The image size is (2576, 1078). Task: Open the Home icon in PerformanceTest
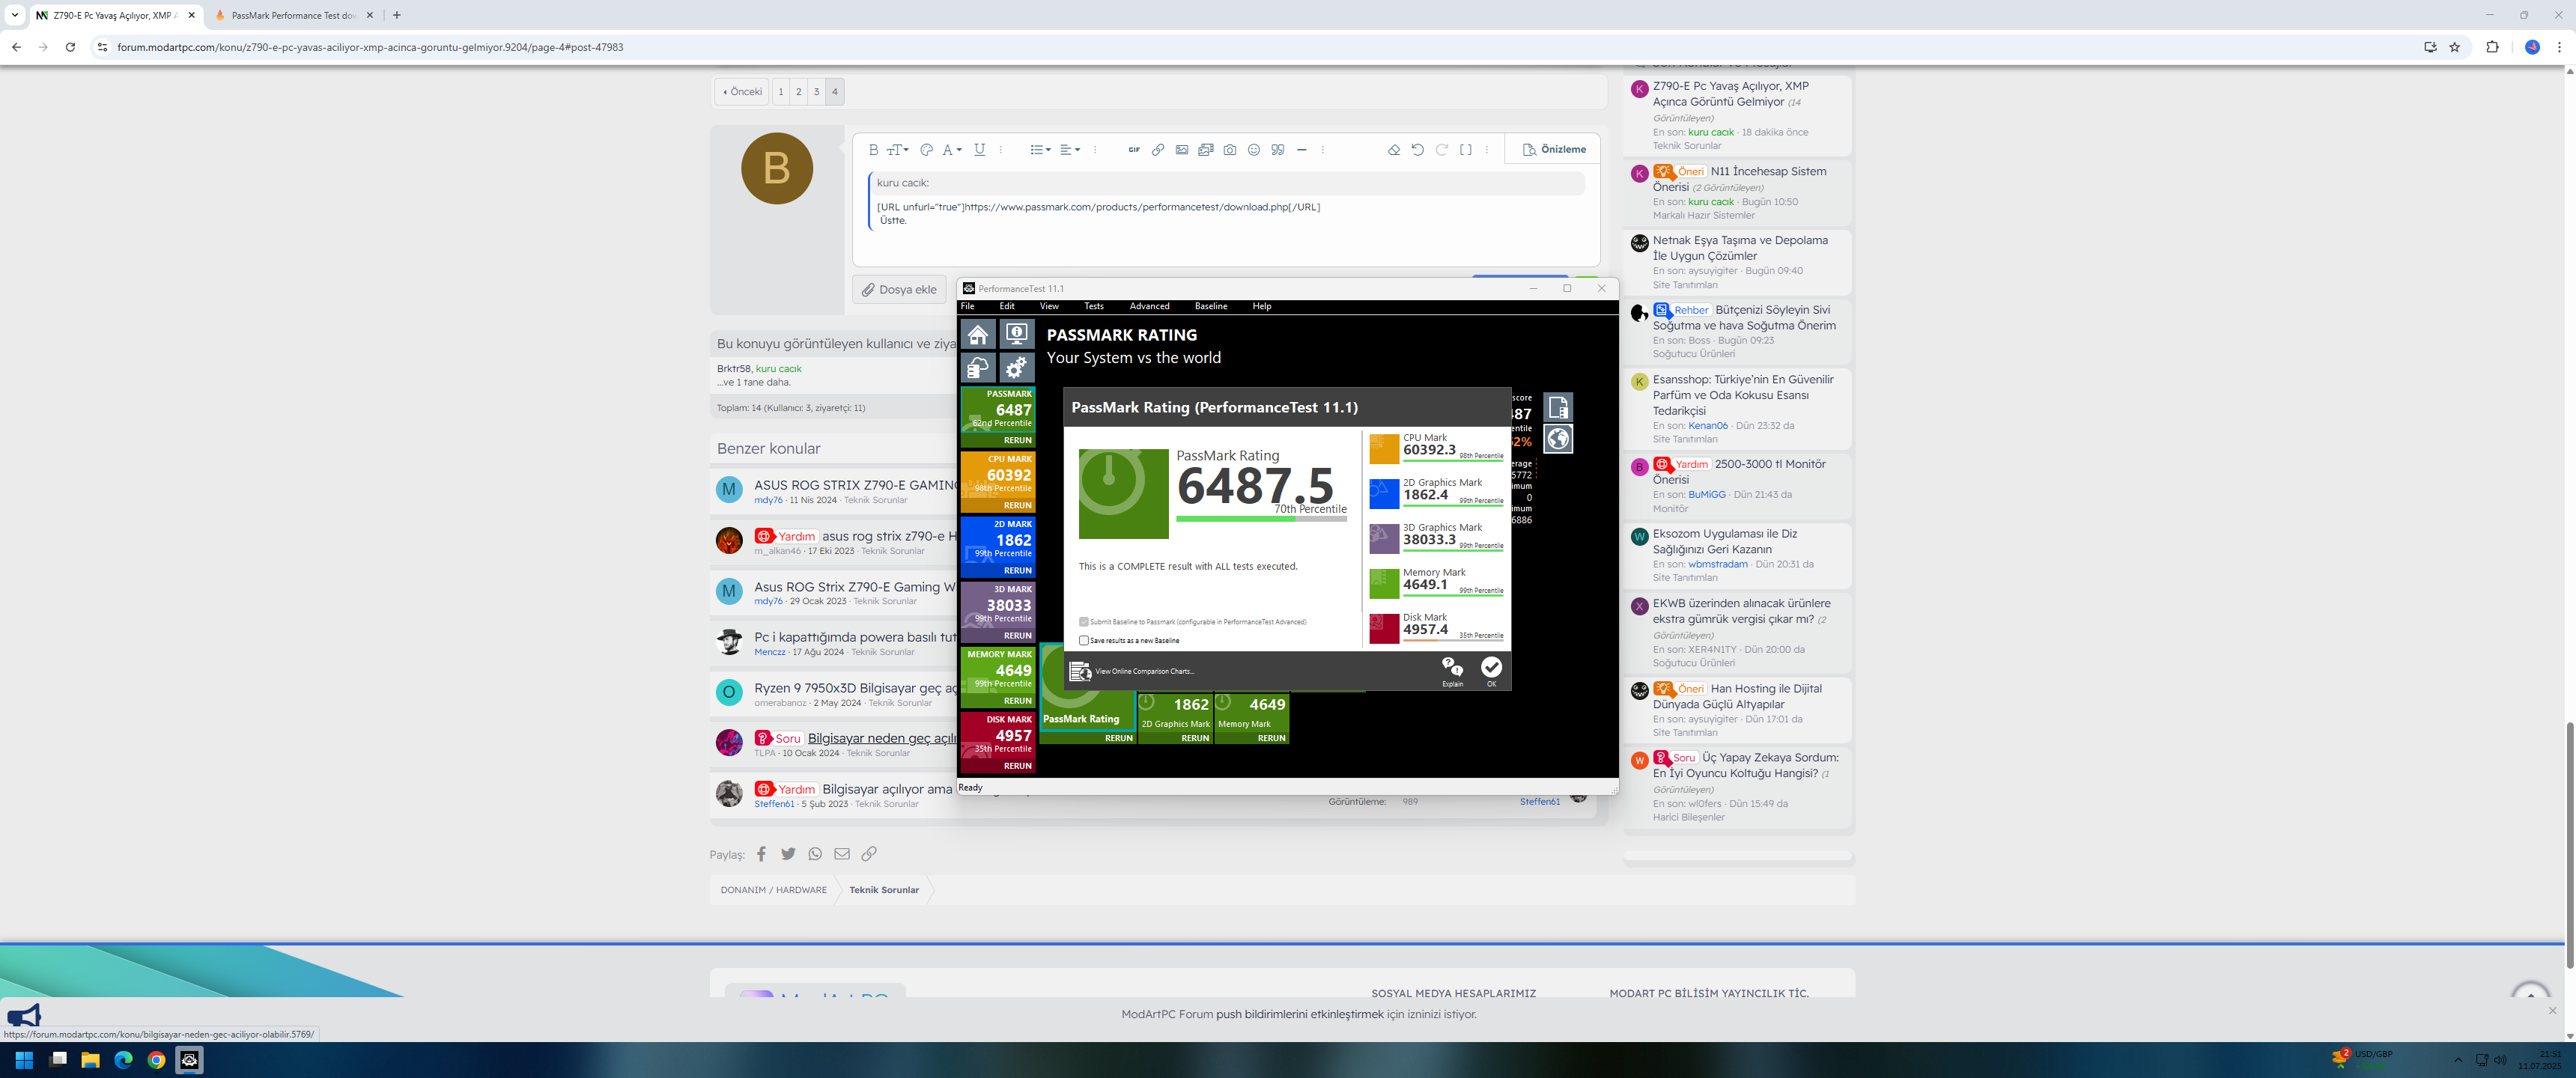pos(978,334)
